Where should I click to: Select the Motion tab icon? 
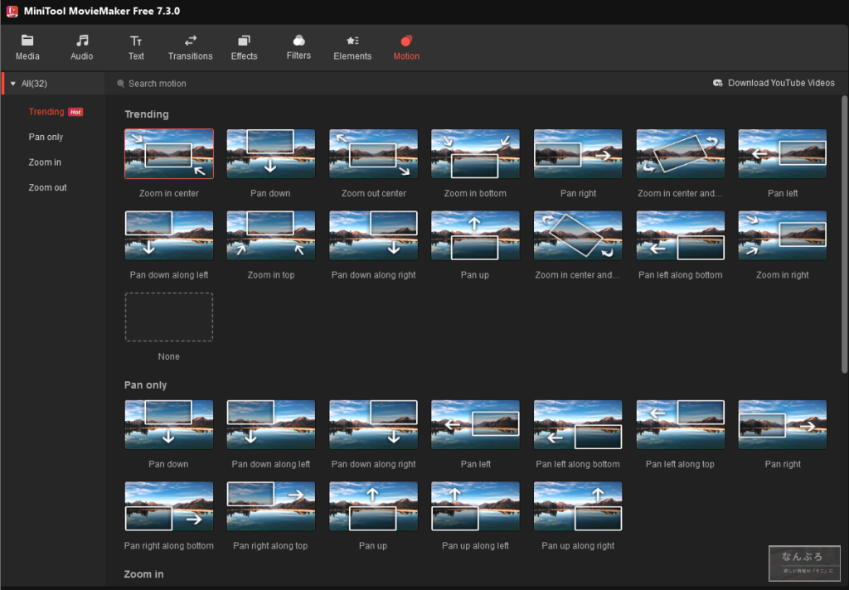tap(406, 41)
